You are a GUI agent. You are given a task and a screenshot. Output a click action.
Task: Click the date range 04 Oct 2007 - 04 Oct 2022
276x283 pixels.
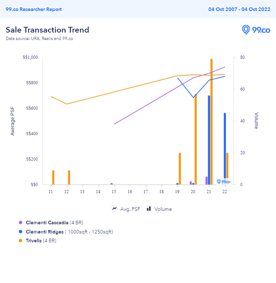(239, 10)
